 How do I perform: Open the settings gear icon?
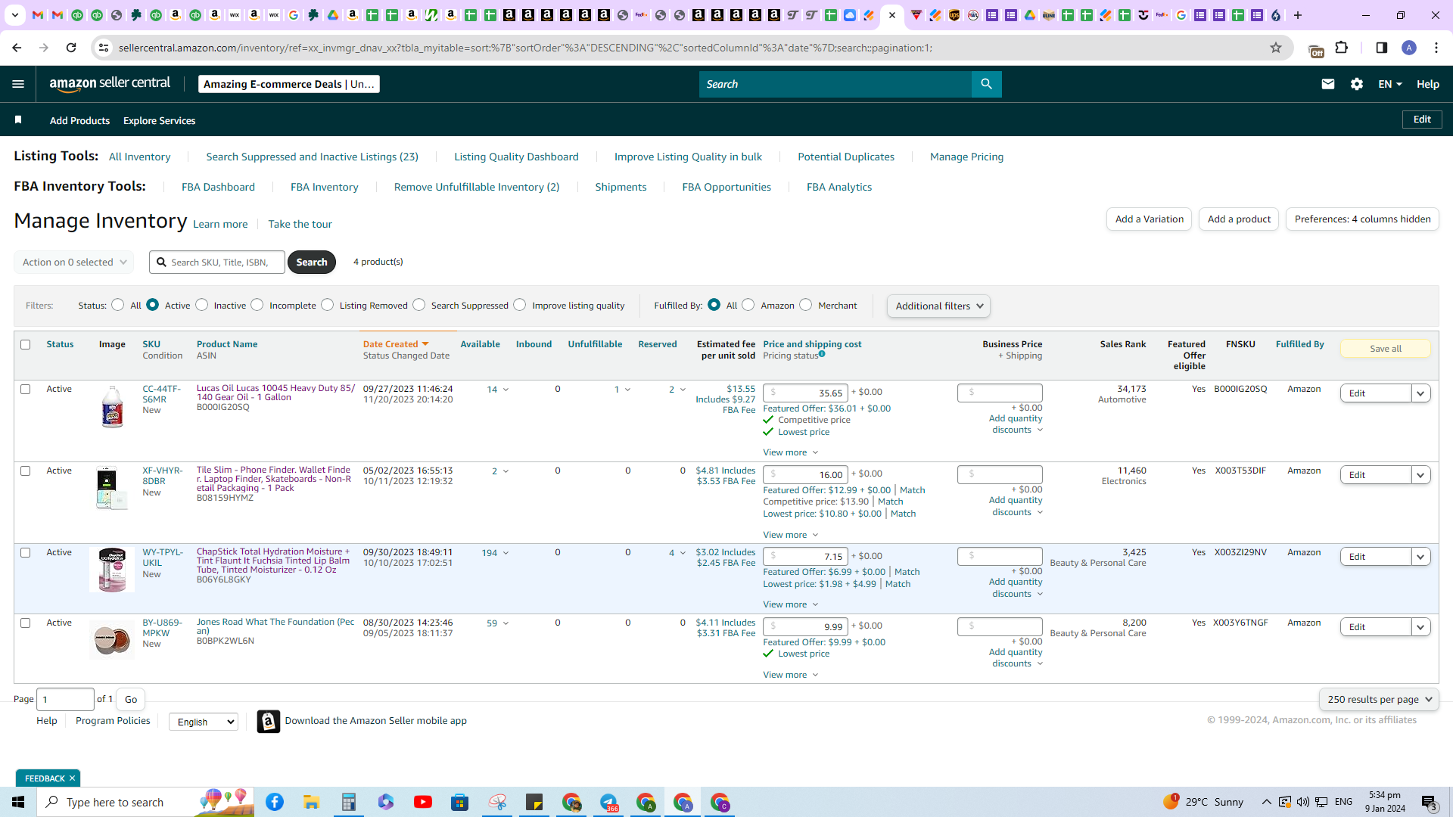pyautogui.click(x=1357, y=84)
